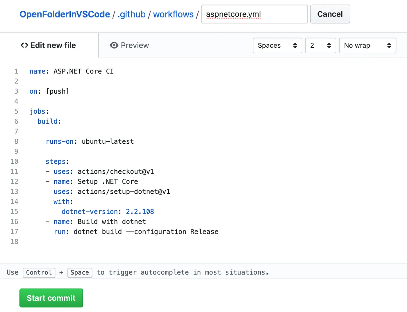
Task: Click the dotnet build run command line
Action: [136, 231]
